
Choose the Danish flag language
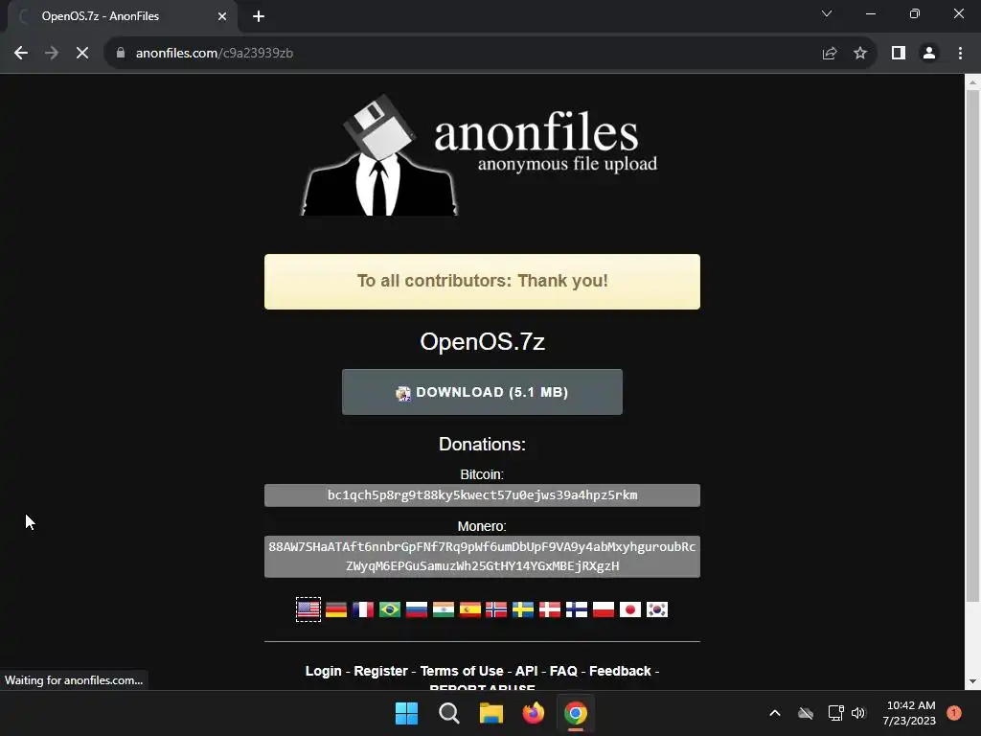click(x=550, y=609)
